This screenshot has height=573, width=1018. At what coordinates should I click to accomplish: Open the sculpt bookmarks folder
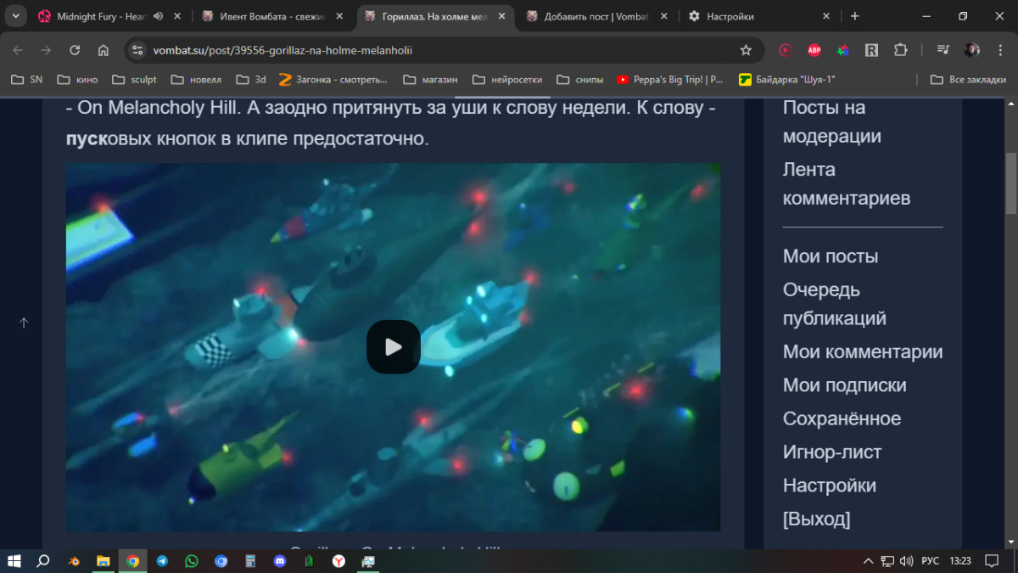[x=133, y=79]
